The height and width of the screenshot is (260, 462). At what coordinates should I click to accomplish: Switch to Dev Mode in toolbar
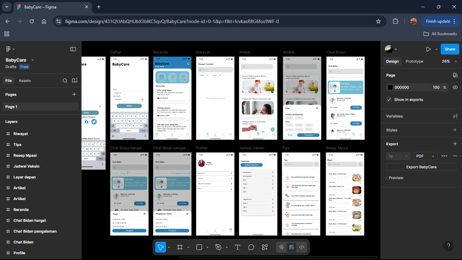(302, 247)
